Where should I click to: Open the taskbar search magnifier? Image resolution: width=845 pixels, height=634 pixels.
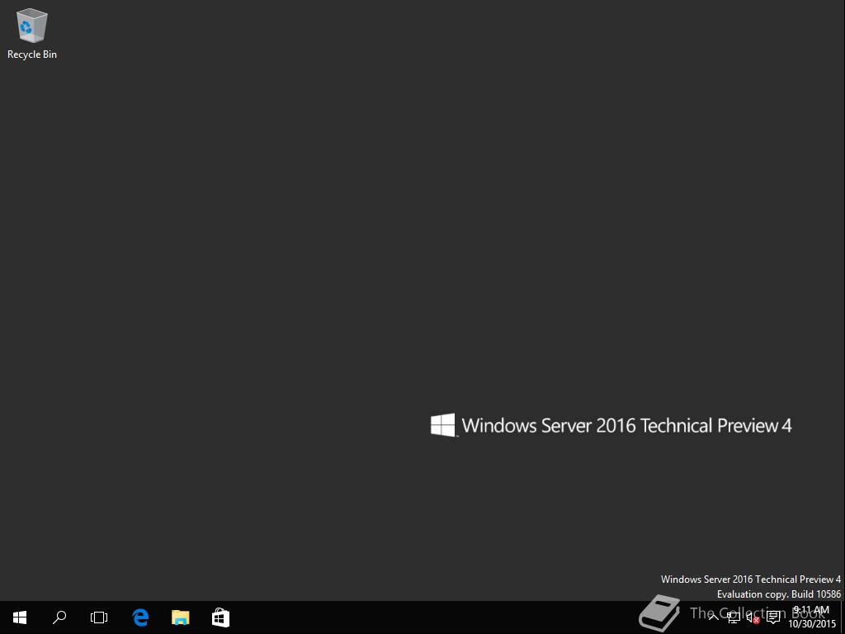click(59, 617)
